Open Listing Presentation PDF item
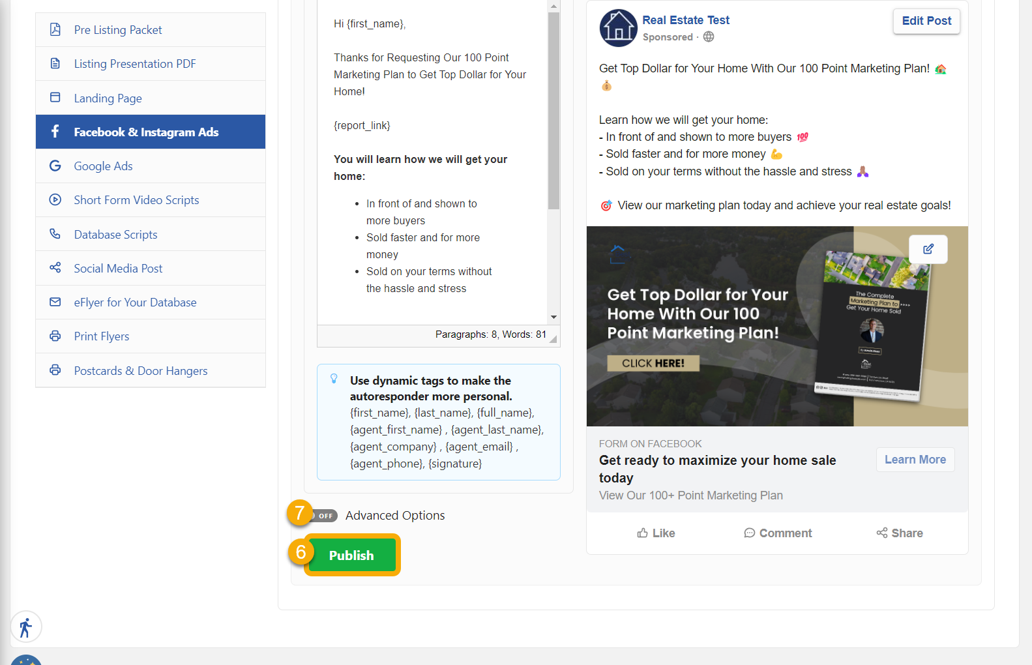Image resolution: width=1032 pixels, height=665 pixels. coord(151,64)
